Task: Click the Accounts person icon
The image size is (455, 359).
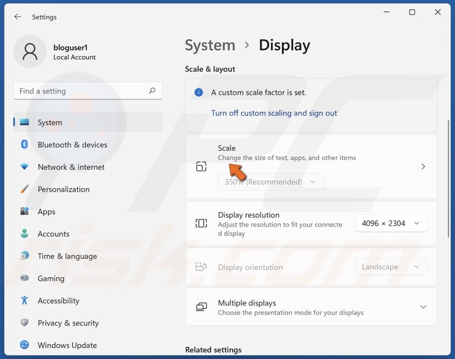Action: (x=24, y=234)
